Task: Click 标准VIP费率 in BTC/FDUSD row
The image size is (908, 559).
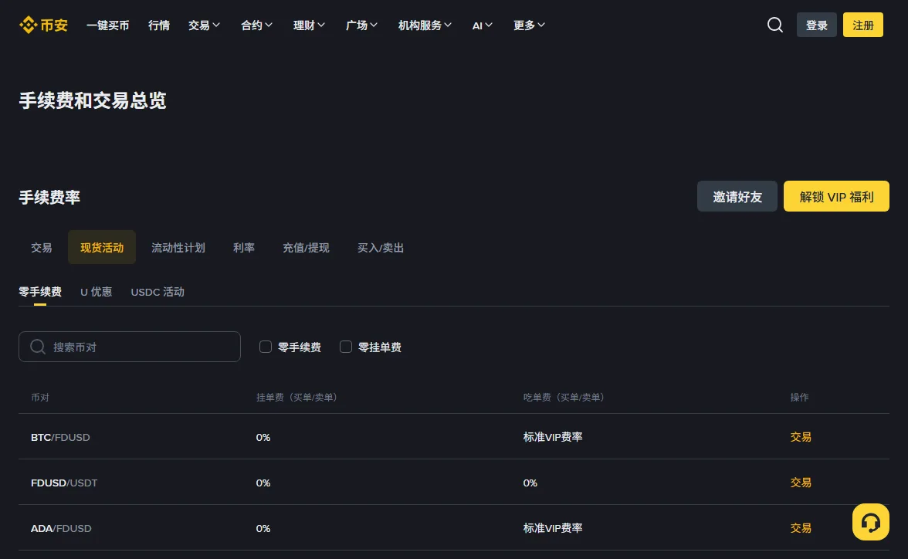Action: tap(553, 437)
